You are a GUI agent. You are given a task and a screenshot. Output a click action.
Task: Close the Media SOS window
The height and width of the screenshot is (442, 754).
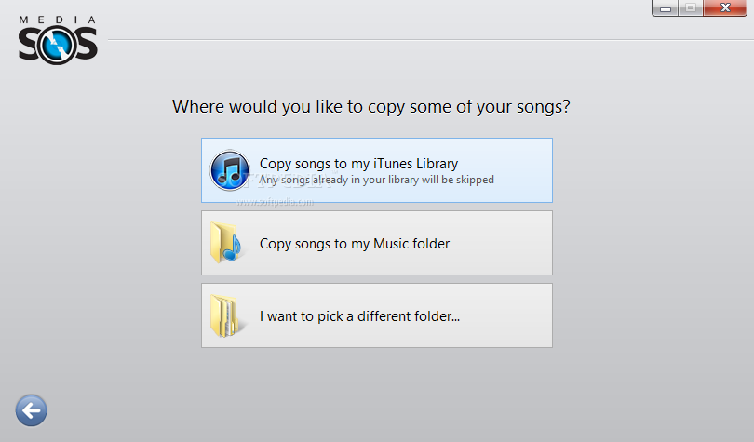(725, 8)
